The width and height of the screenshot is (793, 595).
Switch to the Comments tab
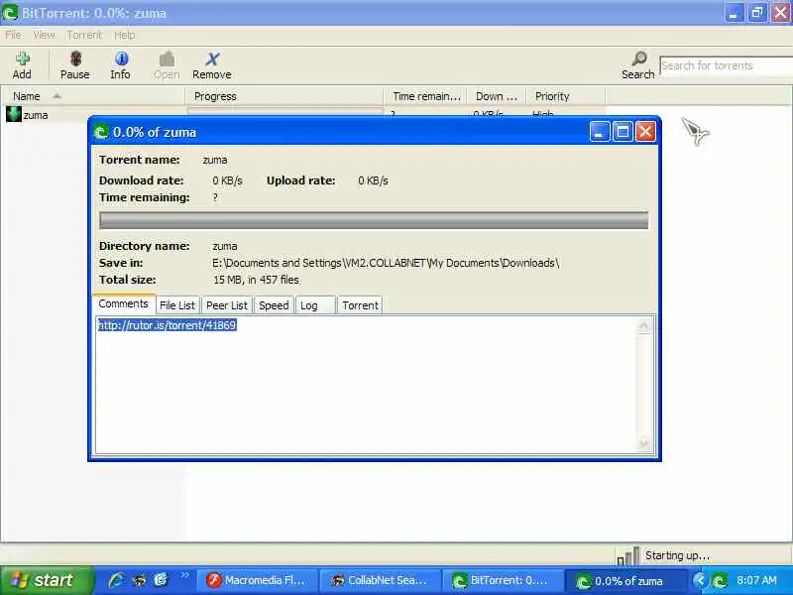pos(123,303)
